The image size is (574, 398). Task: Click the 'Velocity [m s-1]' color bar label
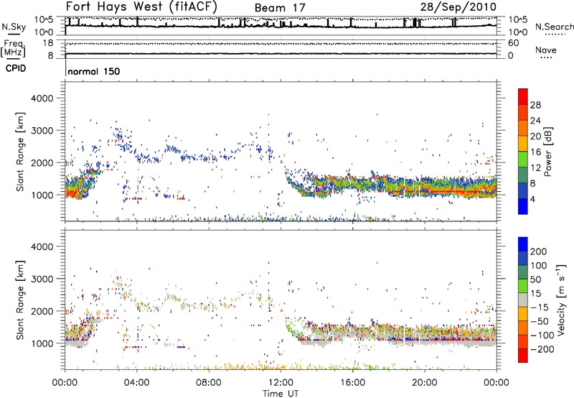pos(561,300)
